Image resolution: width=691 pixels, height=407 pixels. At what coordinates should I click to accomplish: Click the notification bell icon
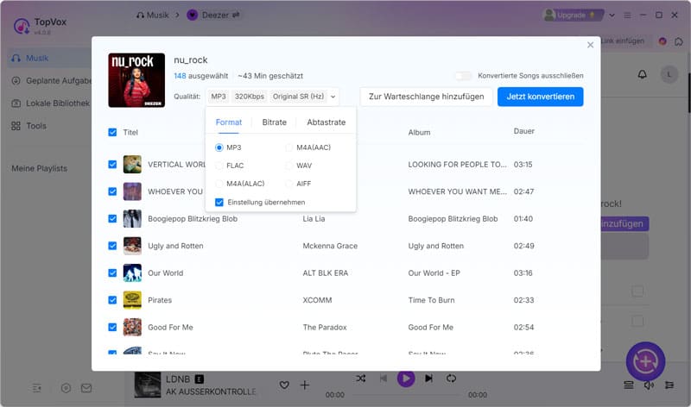[x=642, y=74]
